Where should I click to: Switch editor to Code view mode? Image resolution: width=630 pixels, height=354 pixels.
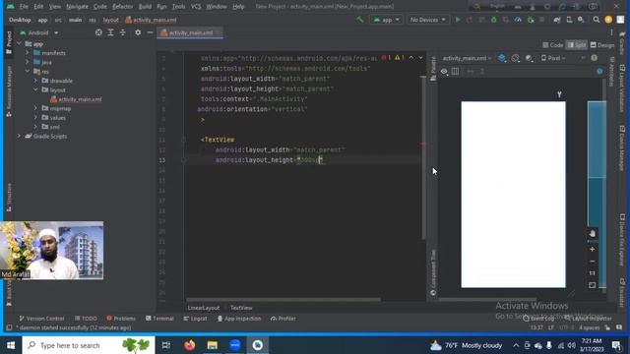coord(553,45)
